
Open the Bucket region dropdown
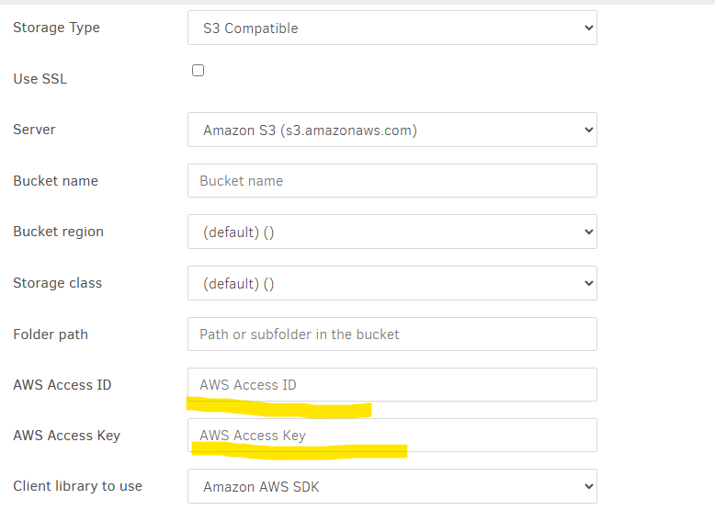pos(392,233)
